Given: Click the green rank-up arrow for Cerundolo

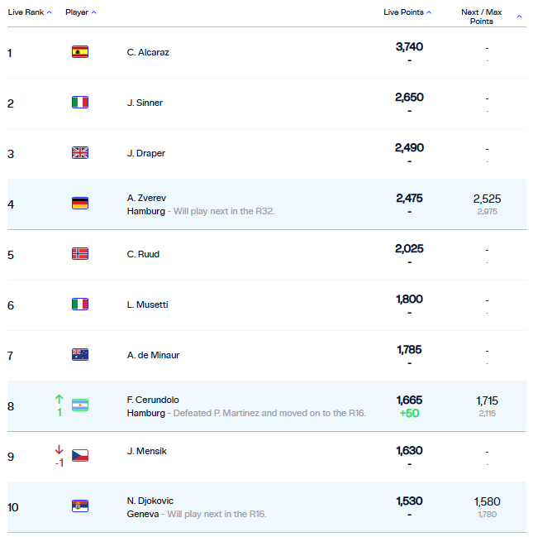Looking at the screenshot, I should (x=59, y=399).
